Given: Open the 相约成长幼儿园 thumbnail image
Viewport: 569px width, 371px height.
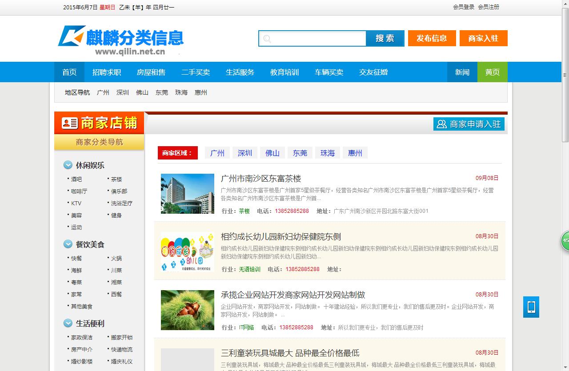Looking at the screenshot, I should (188, 252).
